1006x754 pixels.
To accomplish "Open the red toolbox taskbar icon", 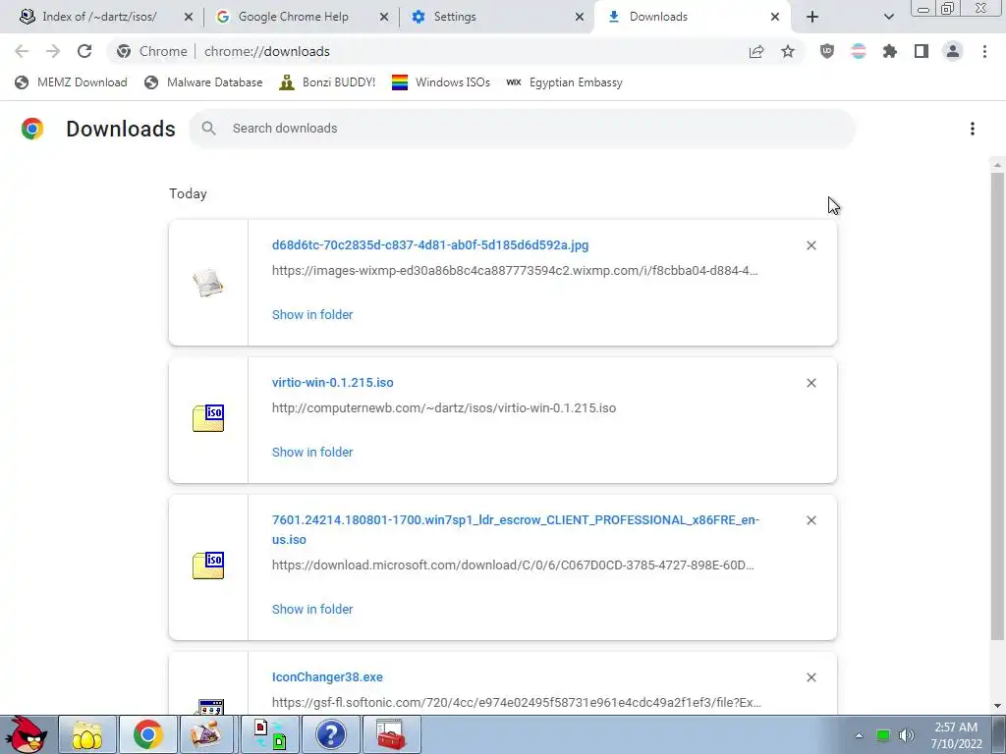I will tap(391, 734).
